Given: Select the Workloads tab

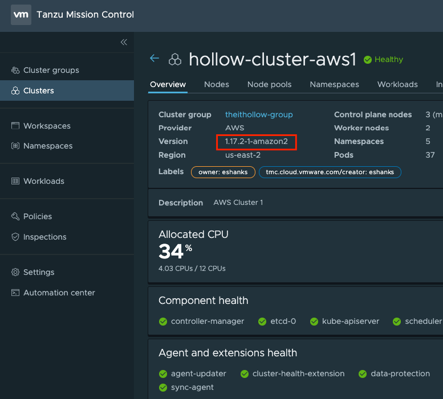Looking at the screenshot, I should 397,84.
